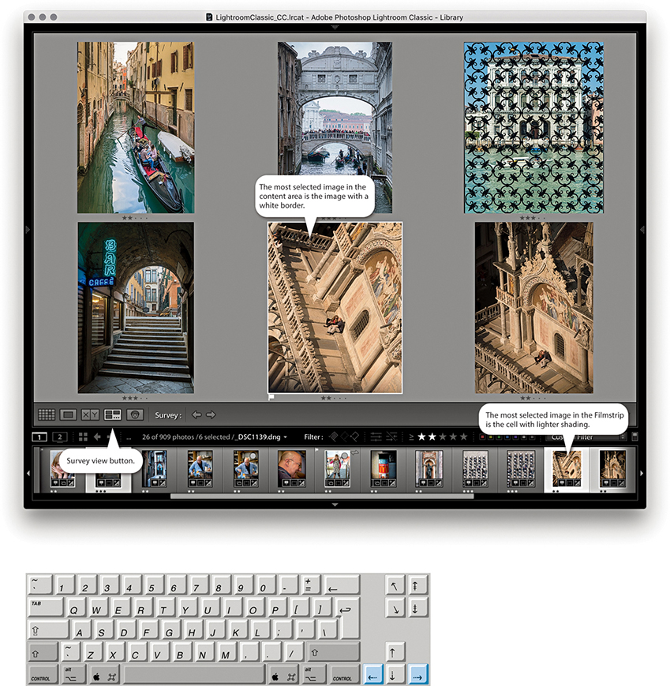This screenshot has width=670, height=686.
Task: Expand the top panel with the top triangle
Action: click(x=335, y=27)
